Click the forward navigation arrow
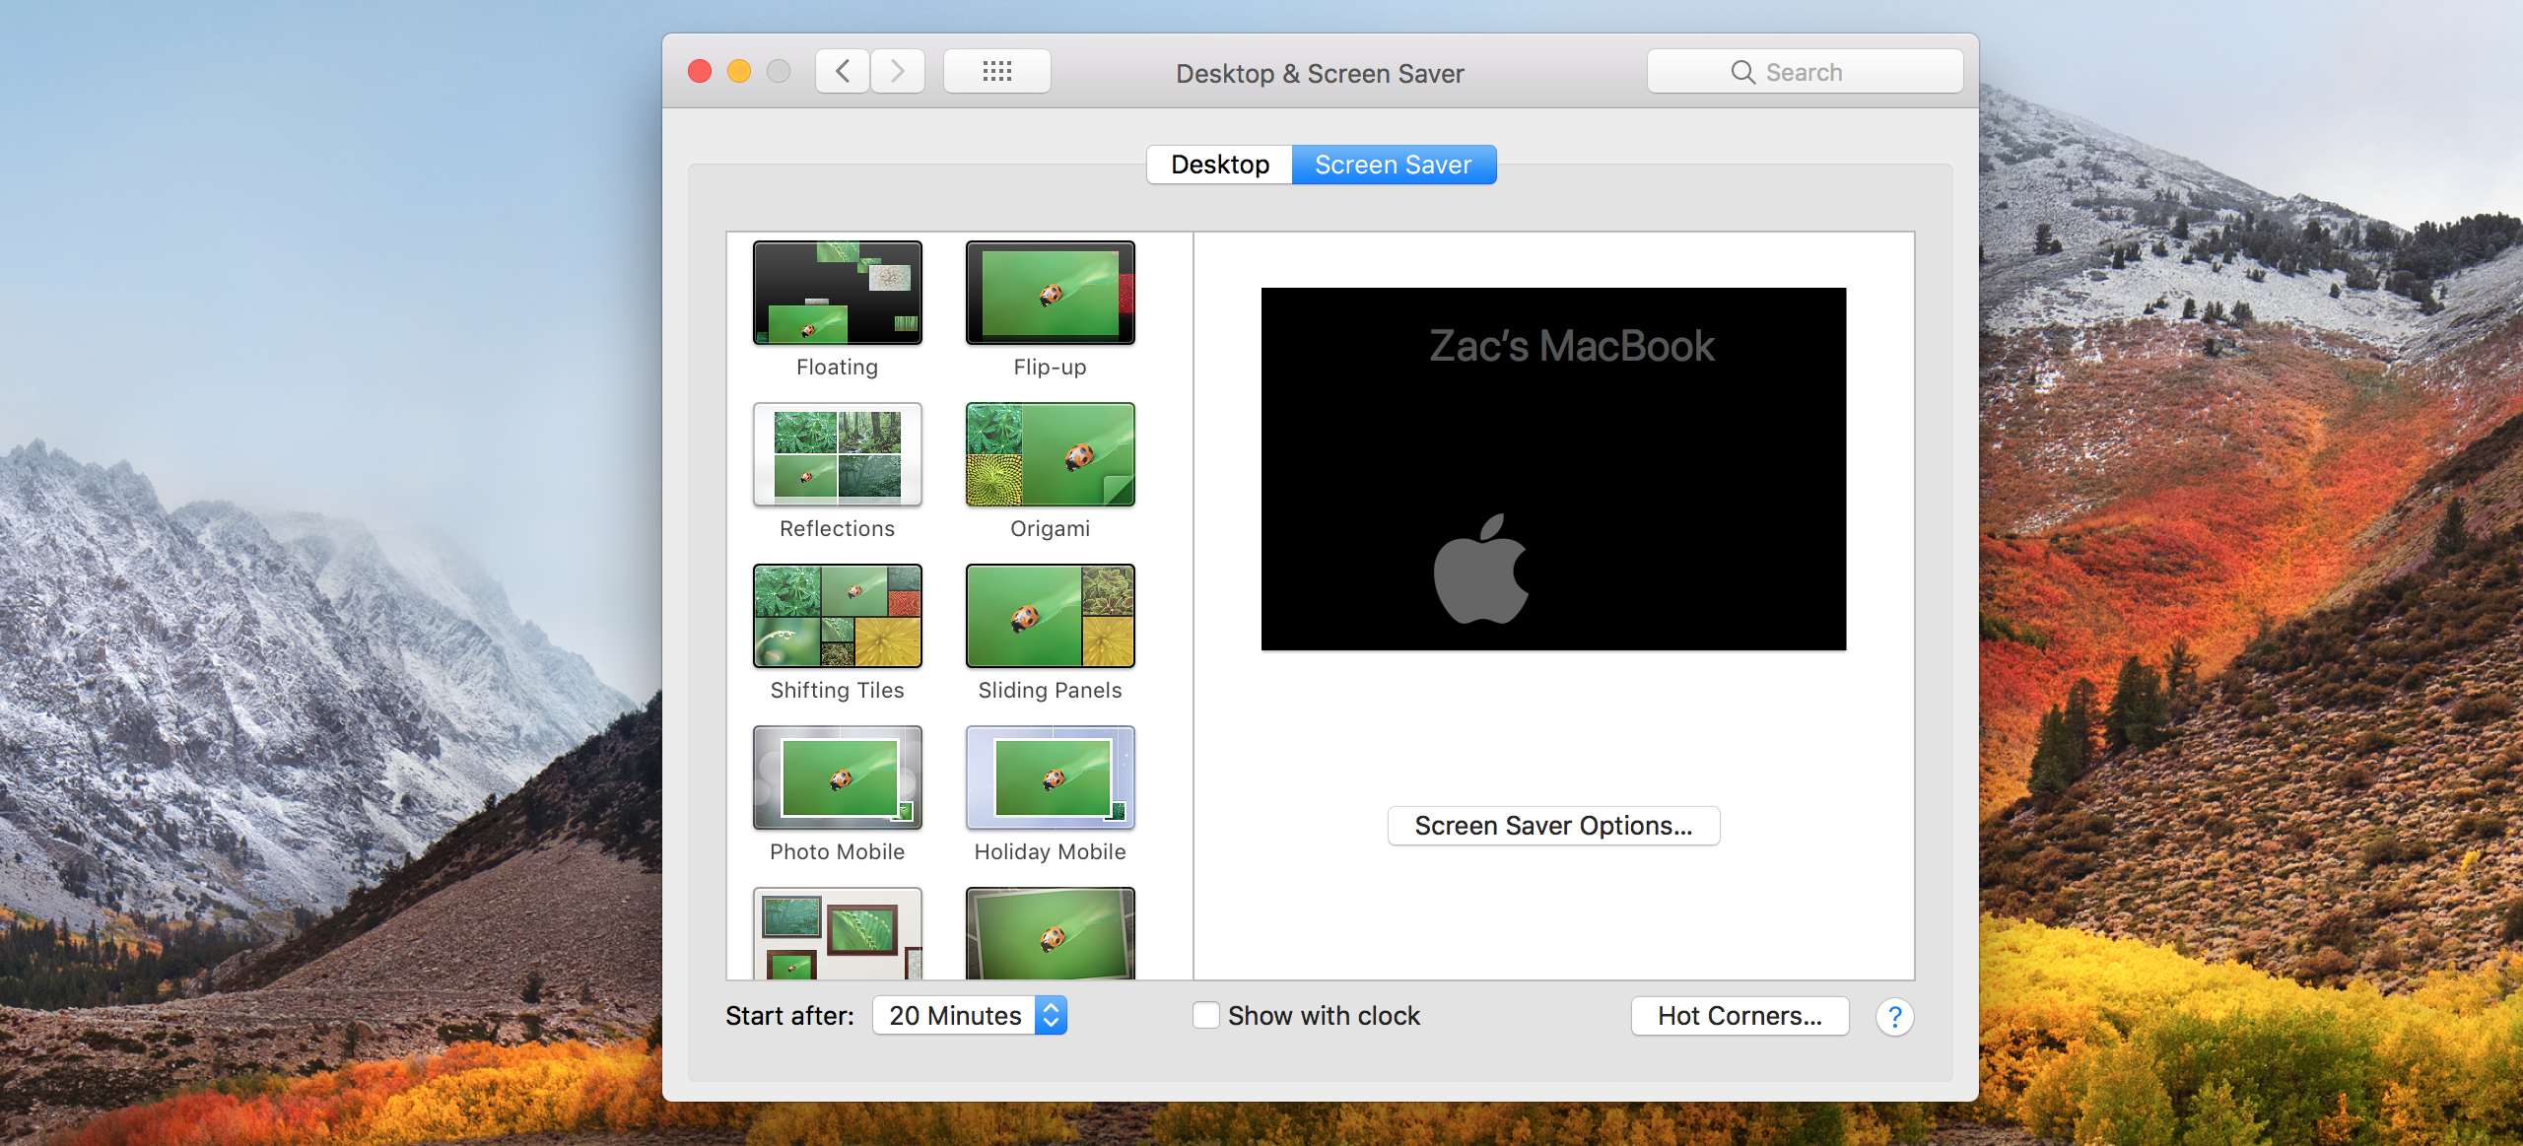The height and width of the screenshot is (1146, 2523). pyautogui.click(x=897, y=71)
